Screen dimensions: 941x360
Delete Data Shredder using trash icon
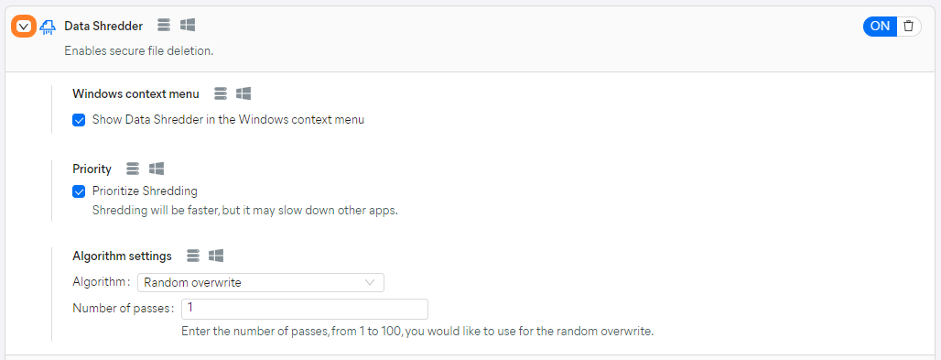[x=909, y=26]
